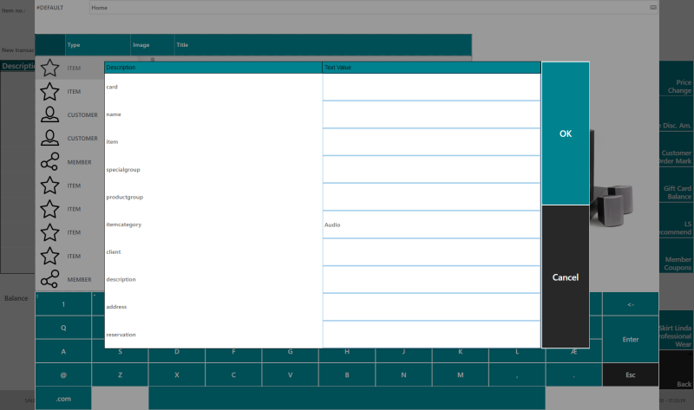Click the Text Value column header

(431, 67)
